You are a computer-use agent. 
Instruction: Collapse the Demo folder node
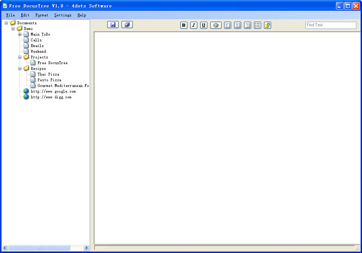(13, 29)
